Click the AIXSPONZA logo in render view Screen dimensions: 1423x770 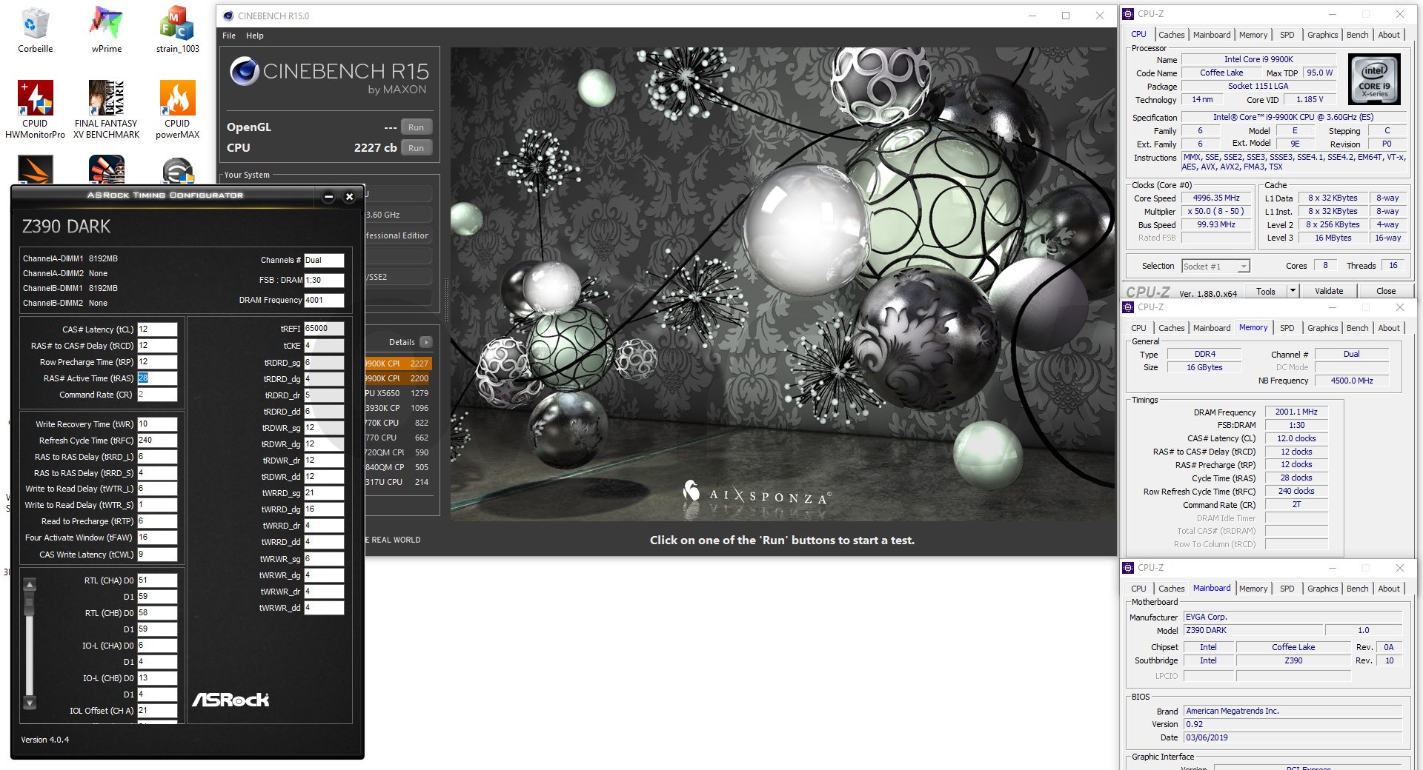click(757, 495)
